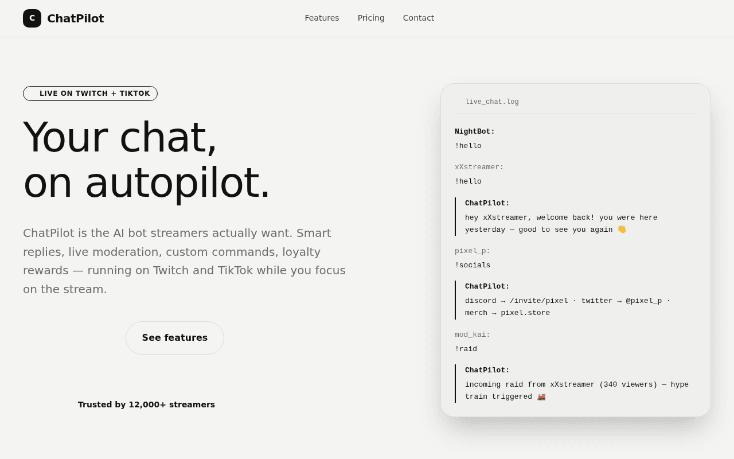This screenshot has width=734, height=459.
Task: Click the "See features" button
Action: (x=175, y=338)
